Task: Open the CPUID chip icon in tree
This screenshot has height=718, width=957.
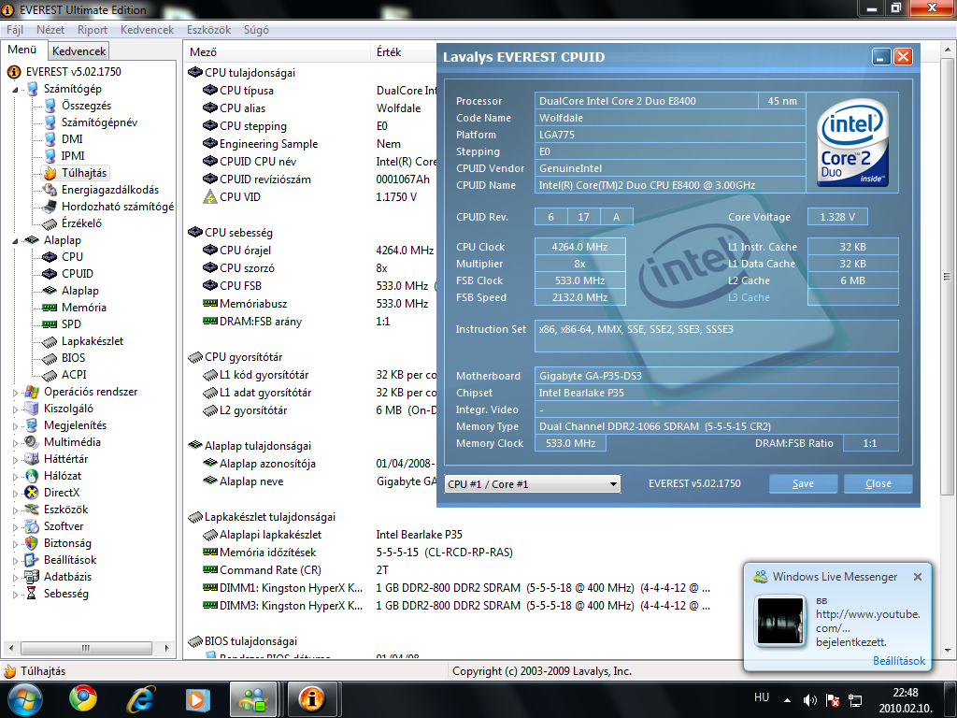Action: 50,274
